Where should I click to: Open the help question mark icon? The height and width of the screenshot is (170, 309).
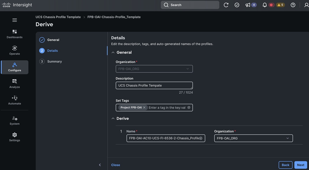[293, 5]
